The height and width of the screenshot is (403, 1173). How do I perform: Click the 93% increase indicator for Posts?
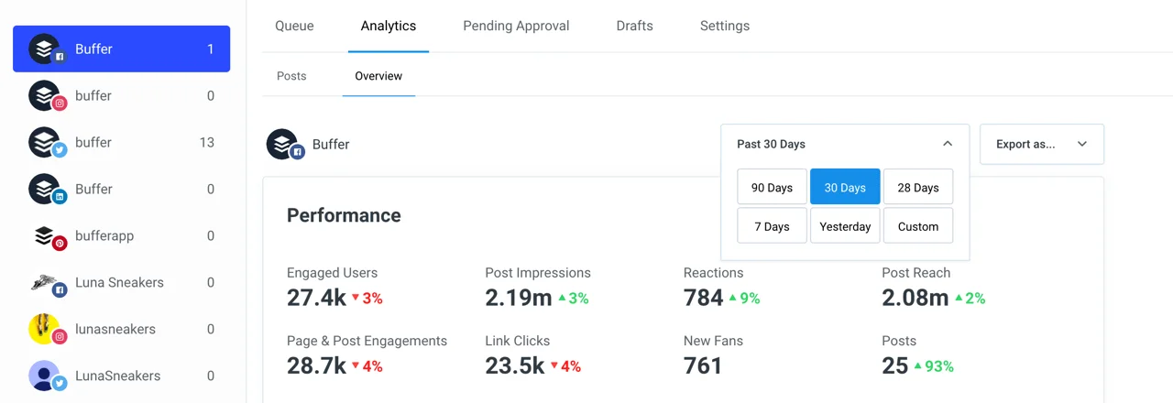(933, 366)
